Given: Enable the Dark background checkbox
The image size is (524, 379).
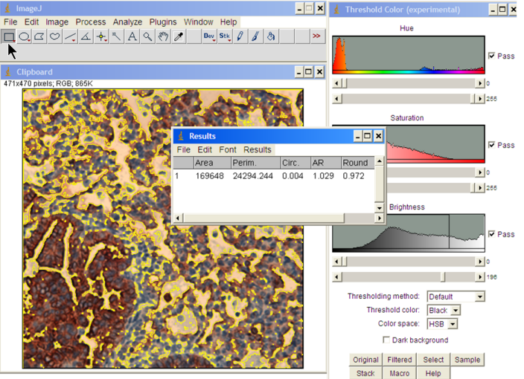Looking at the screenshot, I should 386,340.
